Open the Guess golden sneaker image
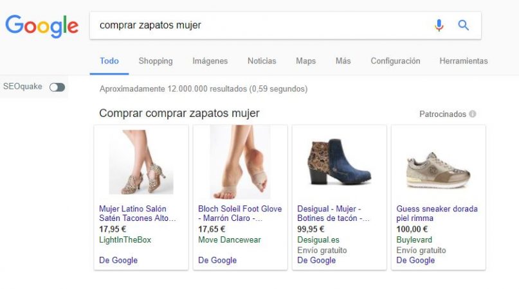 click(x=438, y=170)
